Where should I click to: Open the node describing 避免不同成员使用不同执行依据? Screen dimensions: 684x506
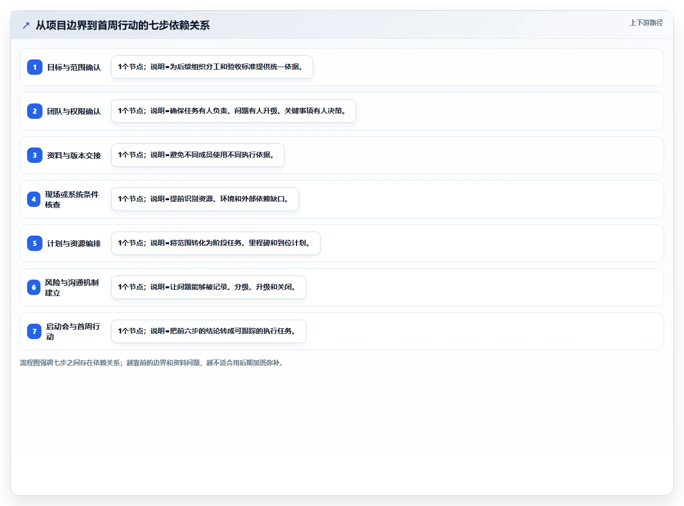198,155
